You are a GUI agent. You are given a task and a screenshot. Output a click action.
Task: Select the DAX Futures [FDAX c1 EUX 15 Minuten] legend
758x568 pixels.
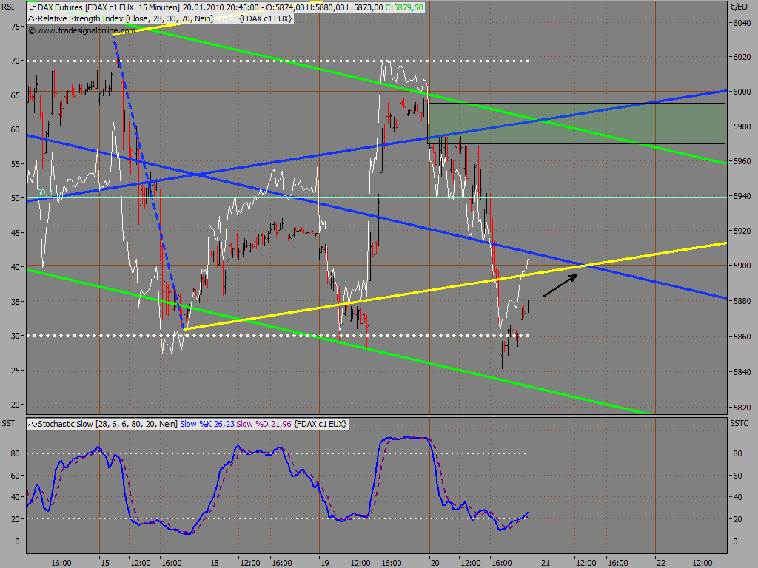[x=108, y=7]
